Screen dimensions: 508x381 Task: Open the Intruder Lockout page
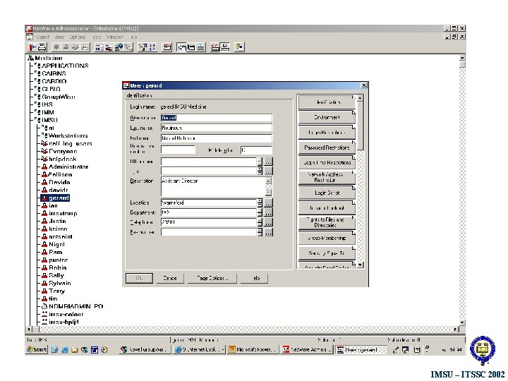point(327,208)
